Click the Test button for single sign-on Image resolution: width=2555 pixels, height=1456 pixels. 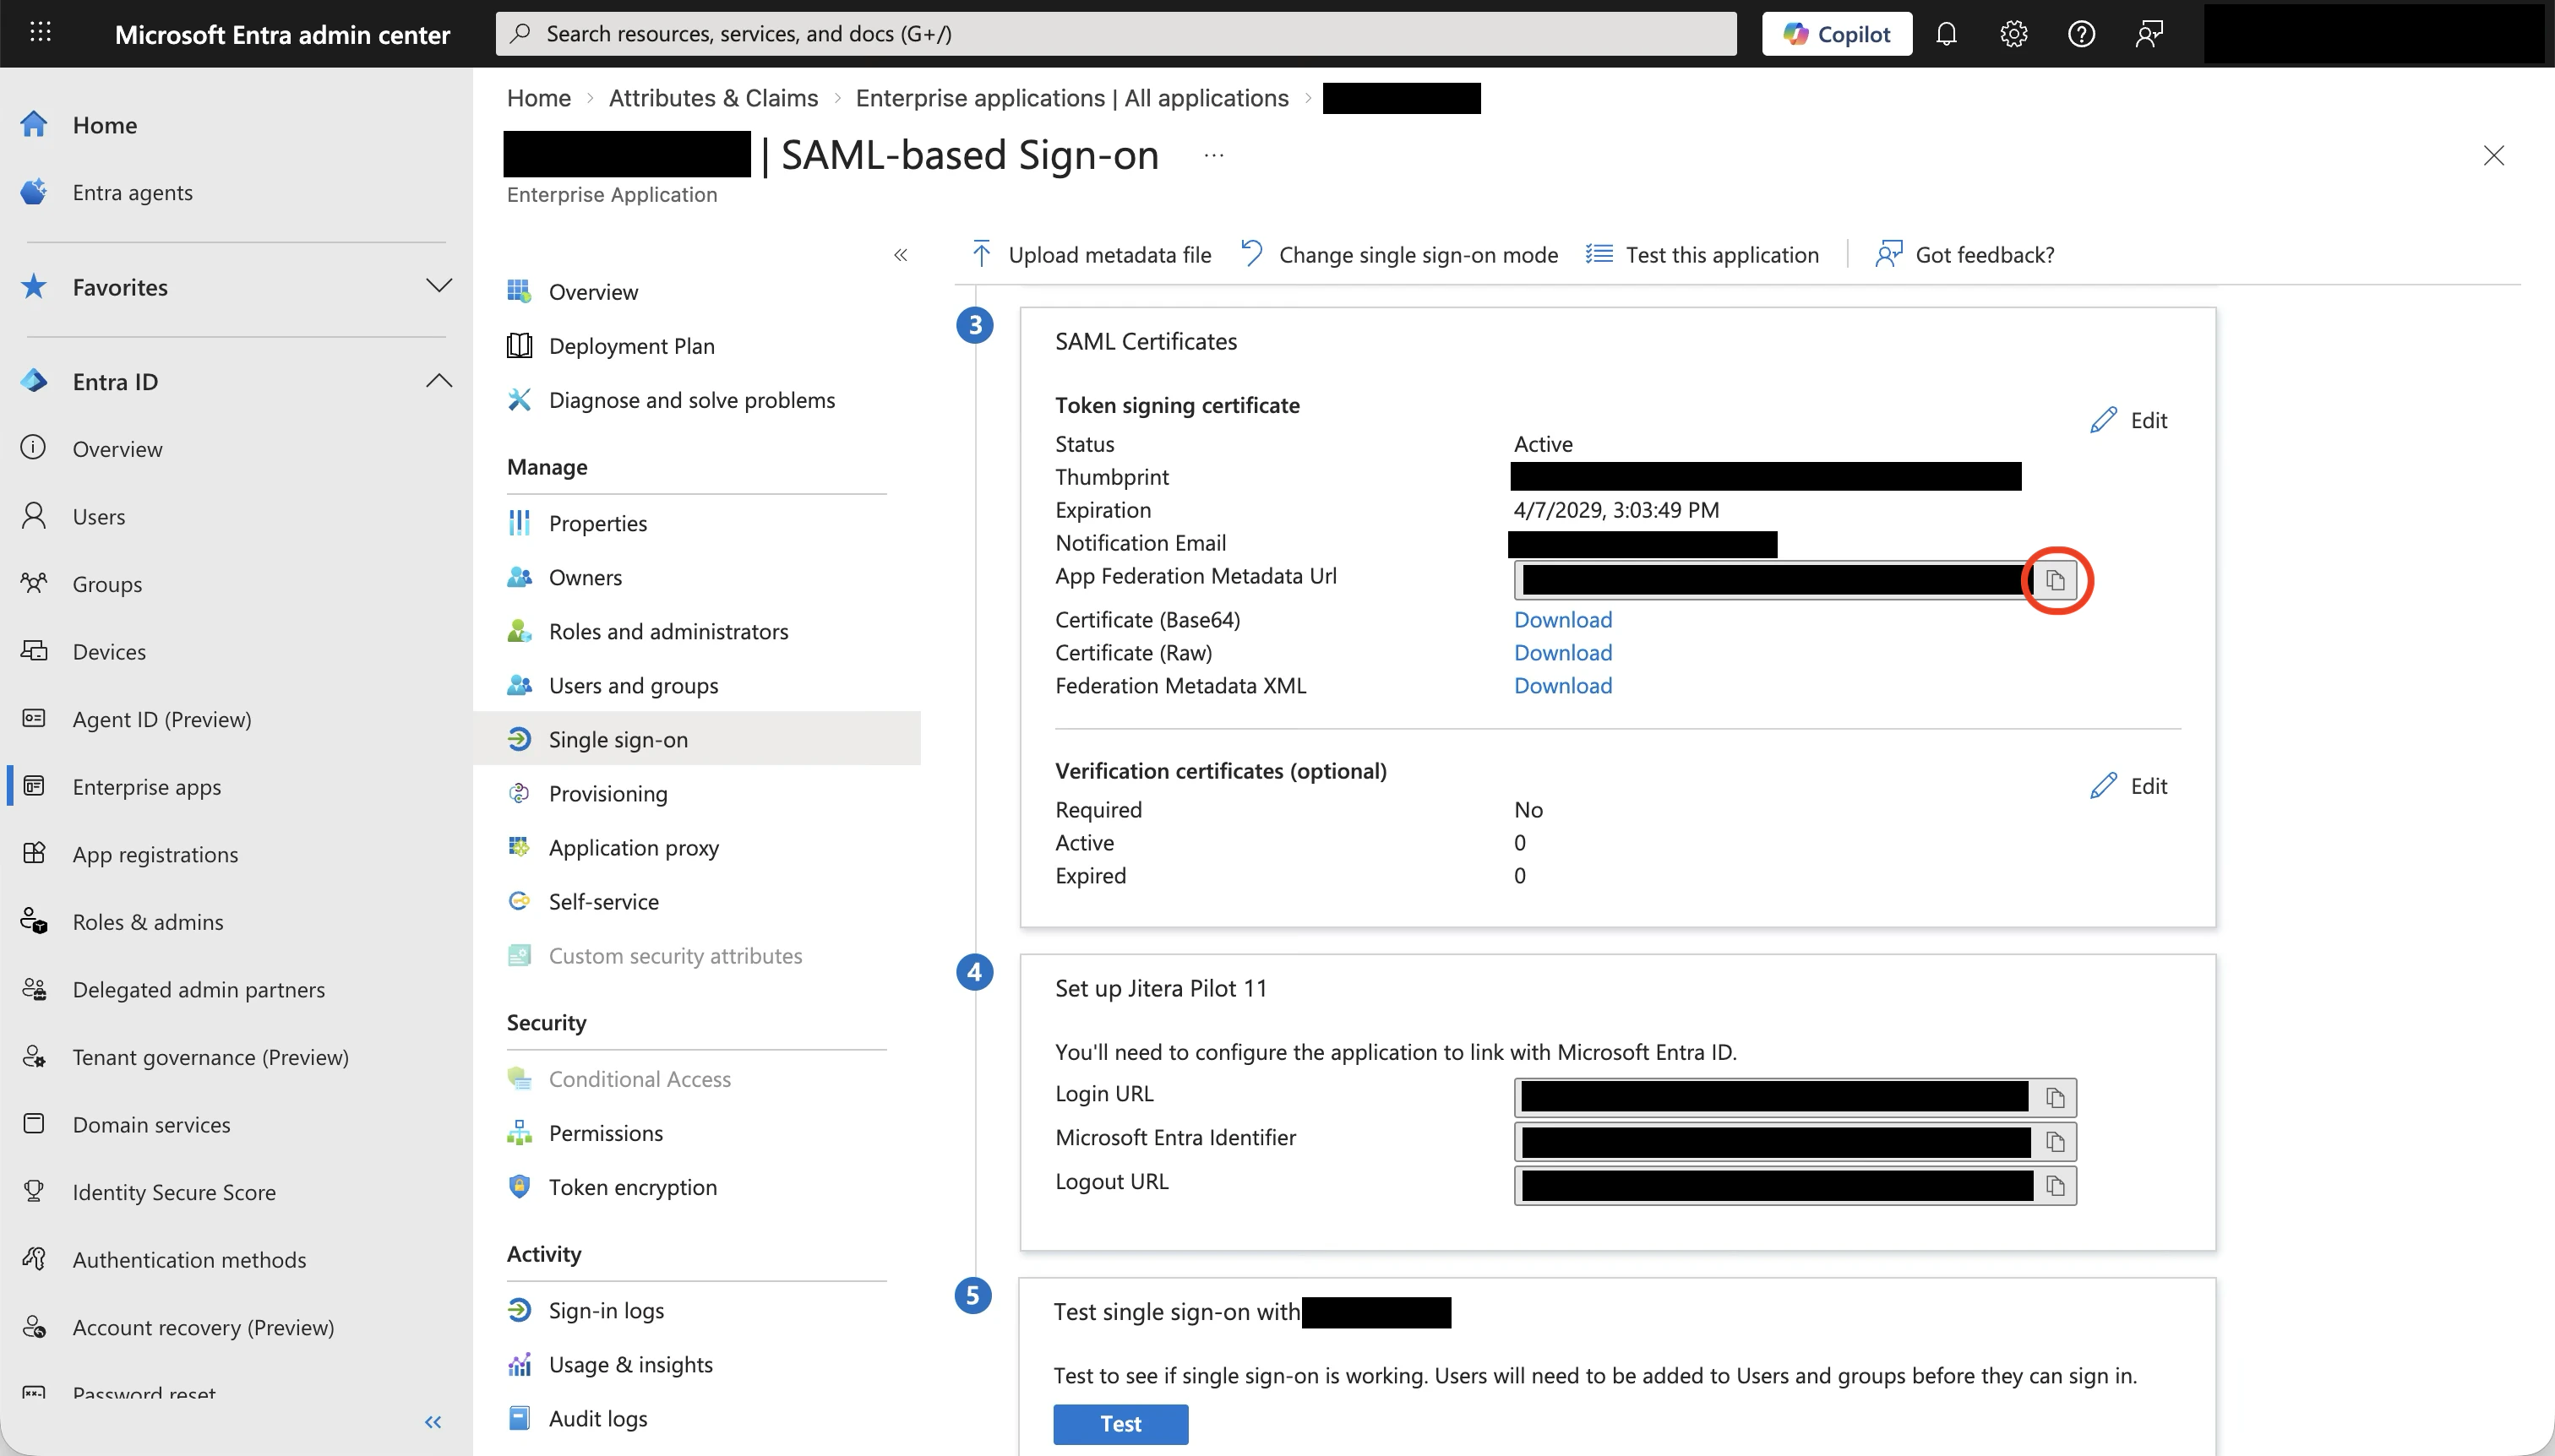1120,1424
